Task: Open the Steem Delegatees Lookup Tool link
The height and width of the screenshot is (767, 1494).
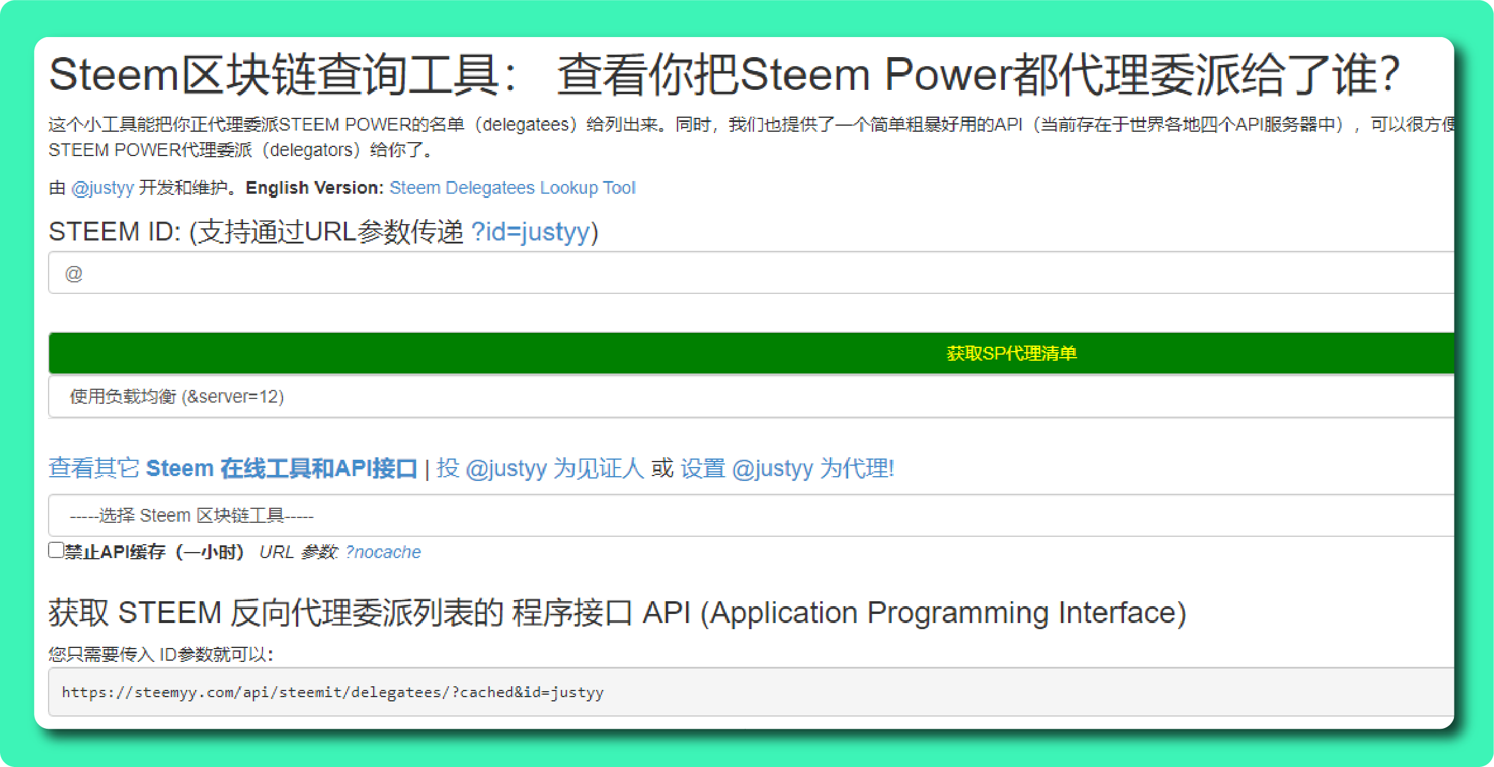Action: tap(512, 188)
